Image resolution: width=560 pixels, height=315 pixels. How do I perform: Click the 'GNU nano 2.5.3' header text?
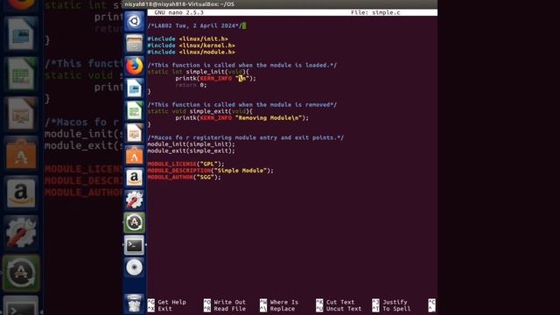(x=178, y=12)
